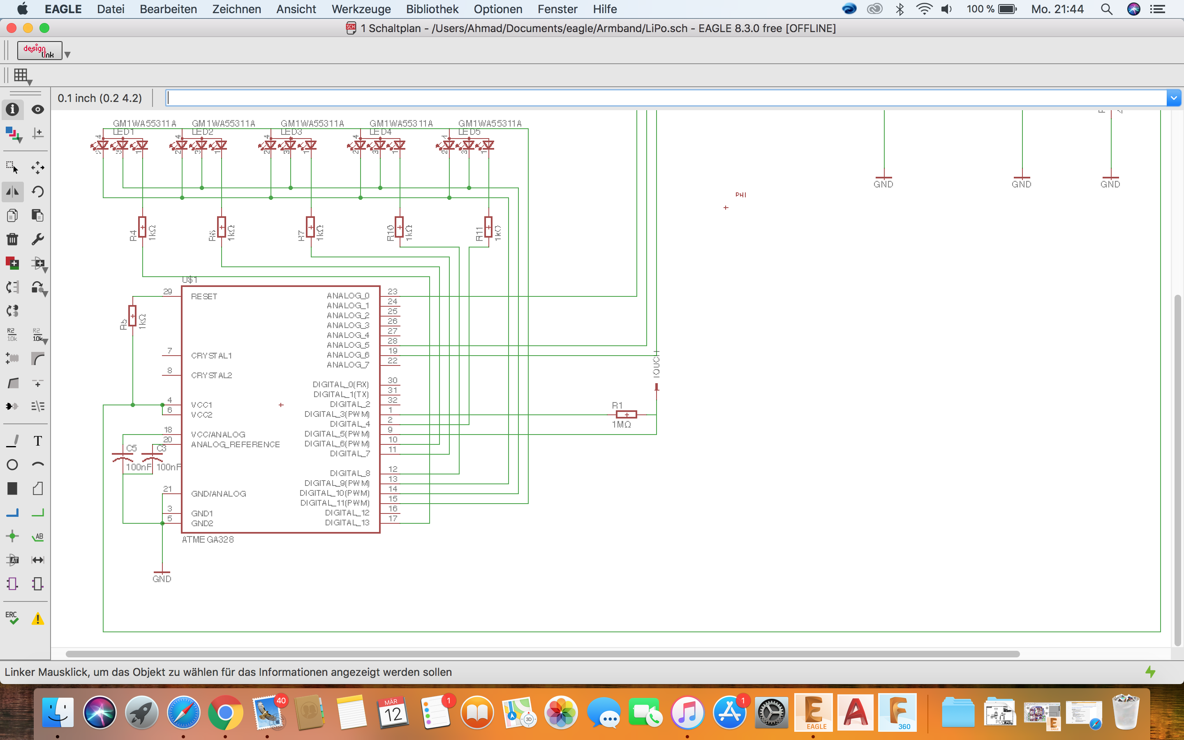
Task: Toggle the Show eye tool
Action: click(x=38, y=109)
